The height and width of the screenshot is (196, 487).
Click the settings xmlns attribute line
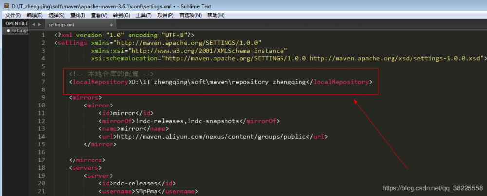tap(157, 43)
